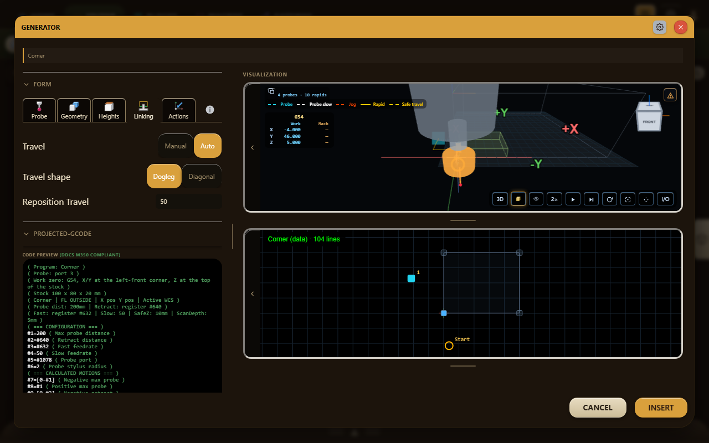The height and width of the screenshot is (443, 709).
Task: Switch to the Geometry tab
Action: [74, 110]
